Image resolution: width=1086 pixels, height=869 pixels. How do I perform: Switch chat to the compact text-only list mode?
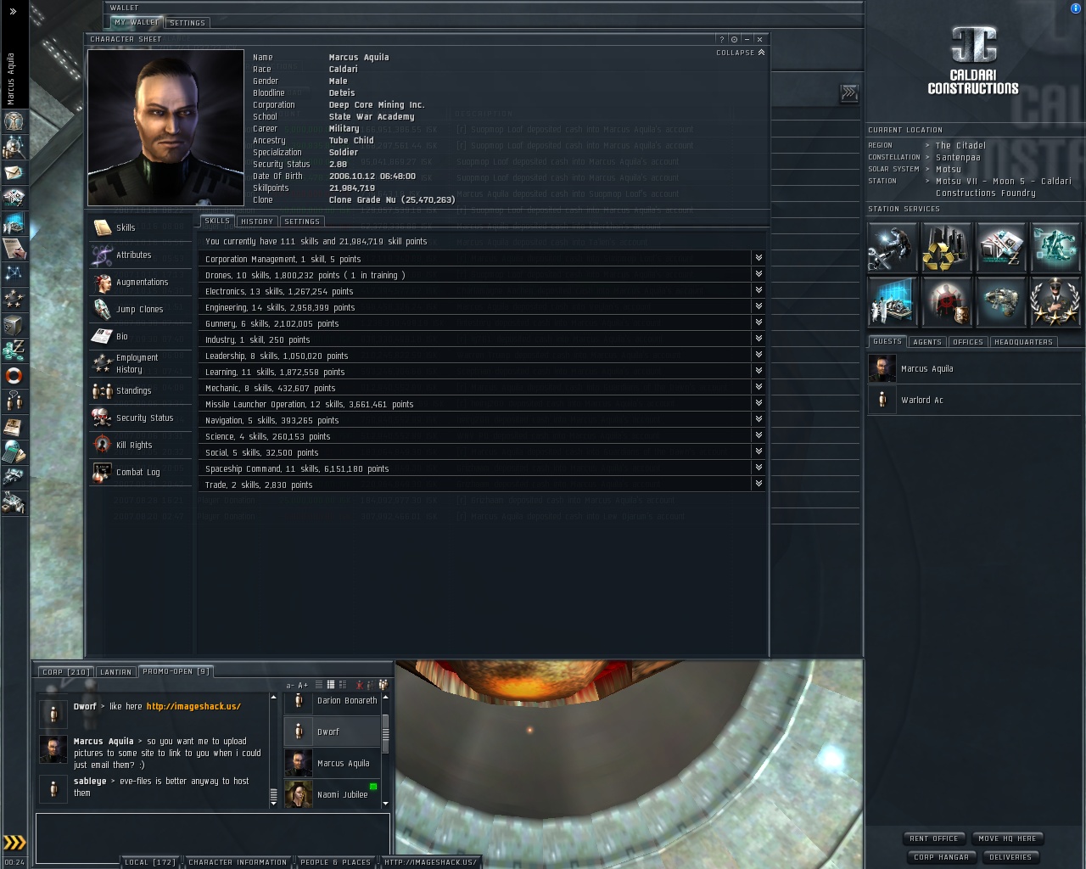(319, 685)
